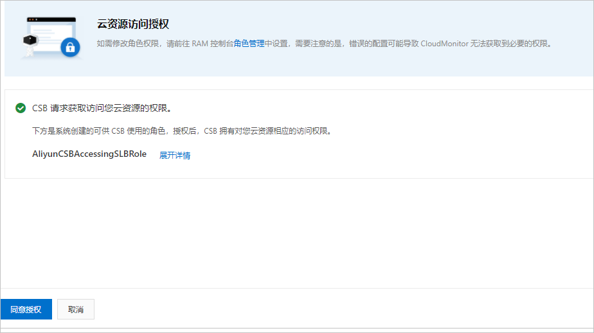Image resolution: width=594 pixels, height=333 pixels.
Task: Click the 同意授权 button
Action: (x=26, y=309)
